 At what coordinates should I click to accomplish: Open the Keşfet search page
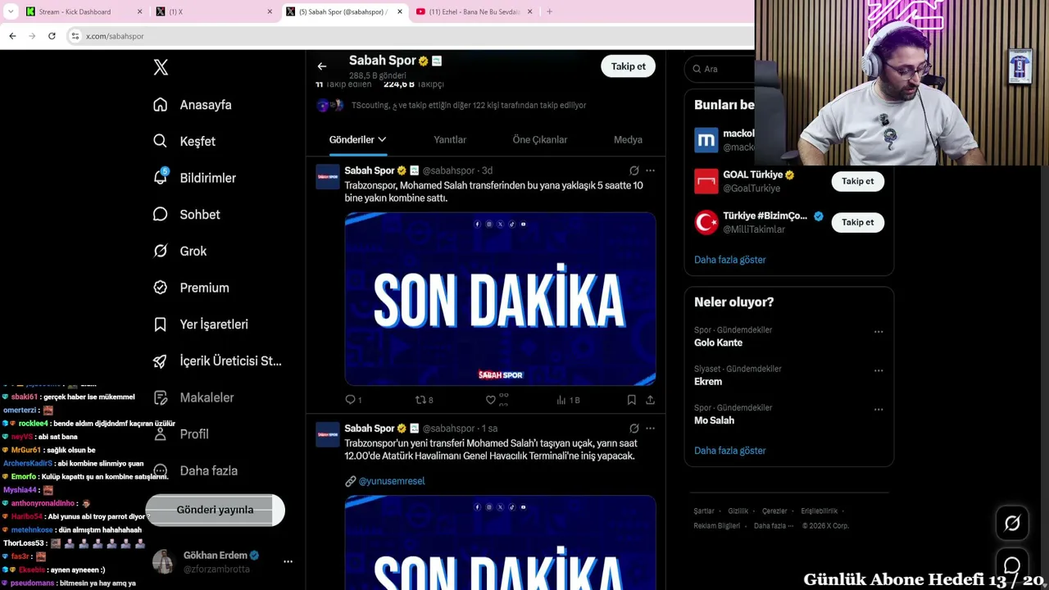pos(184,141)
